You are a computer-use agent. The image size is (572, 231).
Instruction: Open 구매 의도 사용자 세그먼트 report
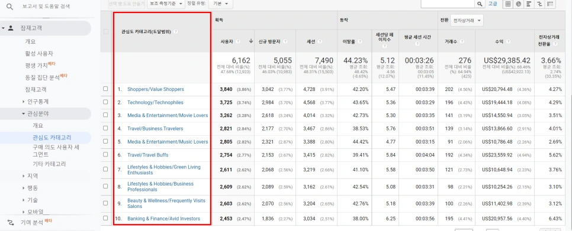(x=56, y=151)
